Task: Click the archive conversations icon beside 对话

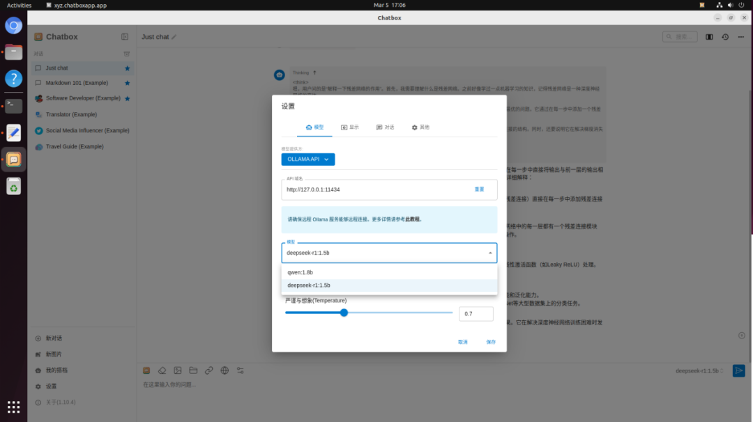Action: click(x=127, y=54)
